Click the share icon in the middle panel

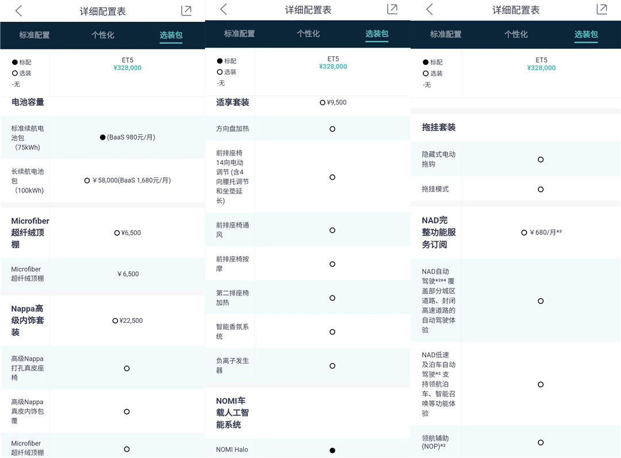[392, 9]
